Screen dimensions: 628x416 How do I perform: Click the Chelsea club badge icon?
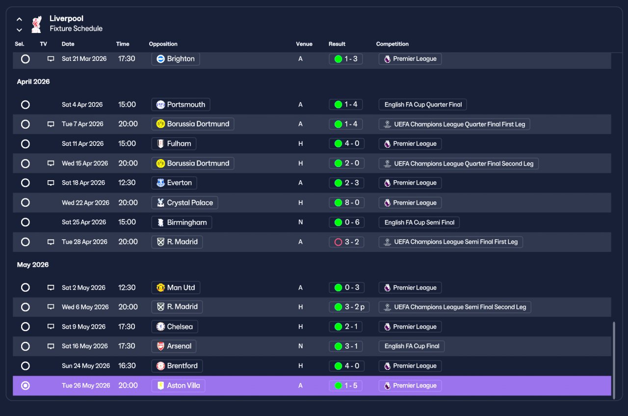point(160,327)
